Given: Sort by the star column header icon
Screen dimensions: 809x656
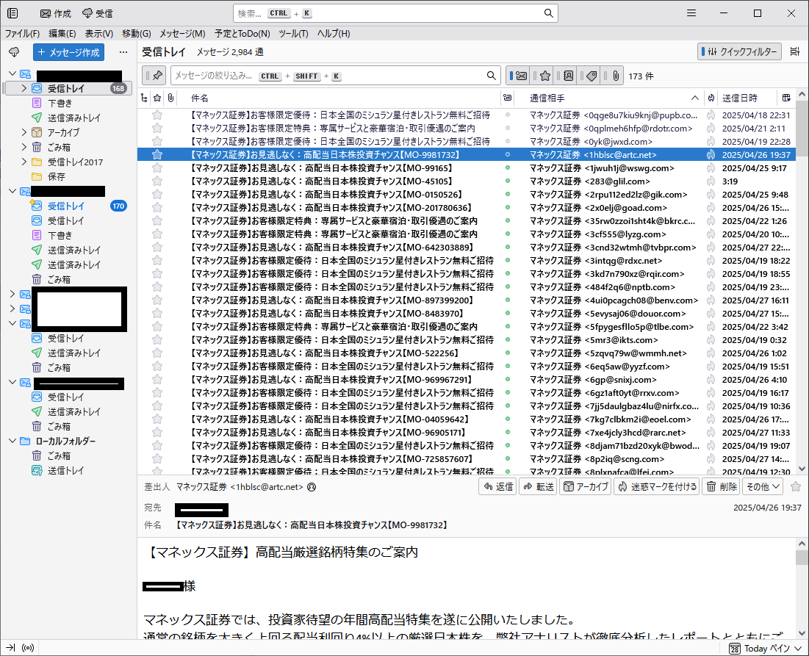Looking at the screenshot, I should click(157, 98).
